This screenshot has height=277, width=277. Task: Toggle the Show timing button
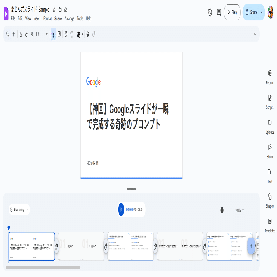[17, 210]
